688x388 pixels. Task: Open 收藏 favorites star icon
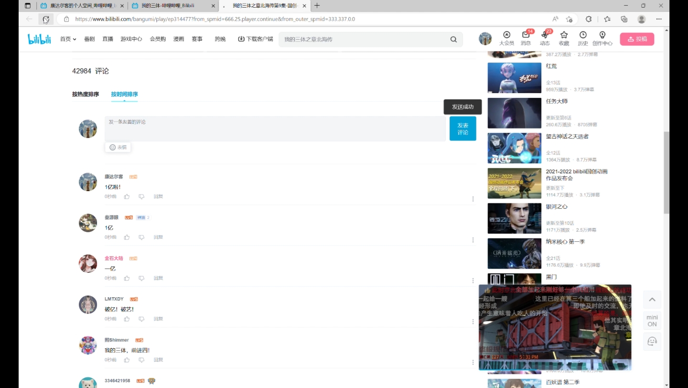(x=564, y=39)
